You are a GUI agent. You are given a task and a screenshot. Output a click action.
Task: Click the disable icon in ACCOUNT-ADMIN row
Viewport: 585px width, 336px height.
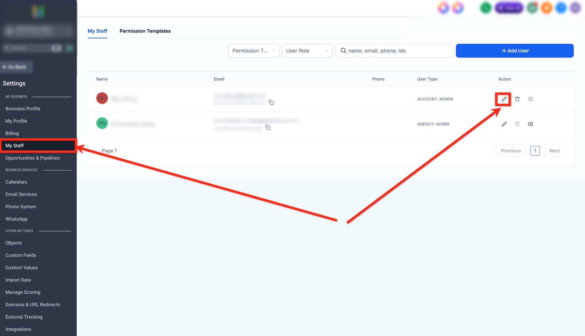point(530,99)
